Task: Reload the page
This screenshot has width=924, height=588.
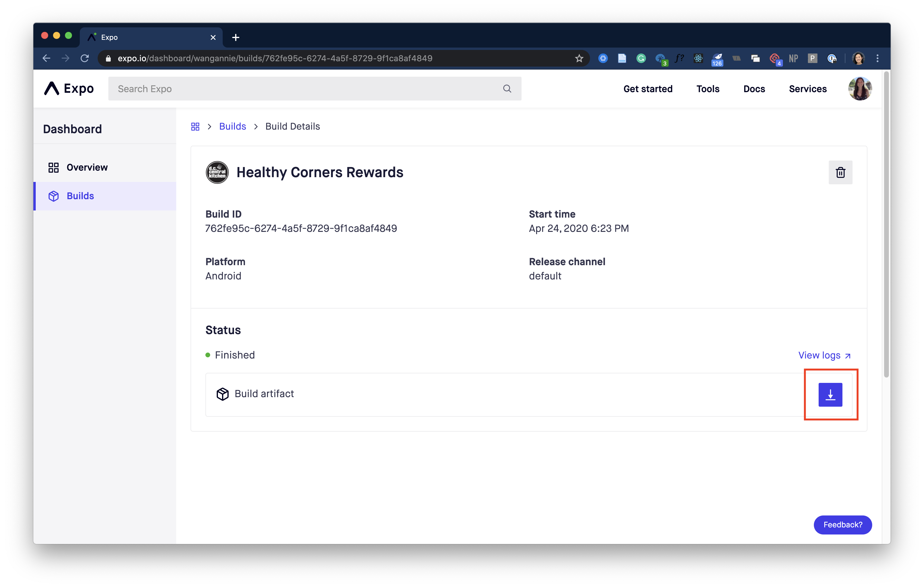Action: 85,58
